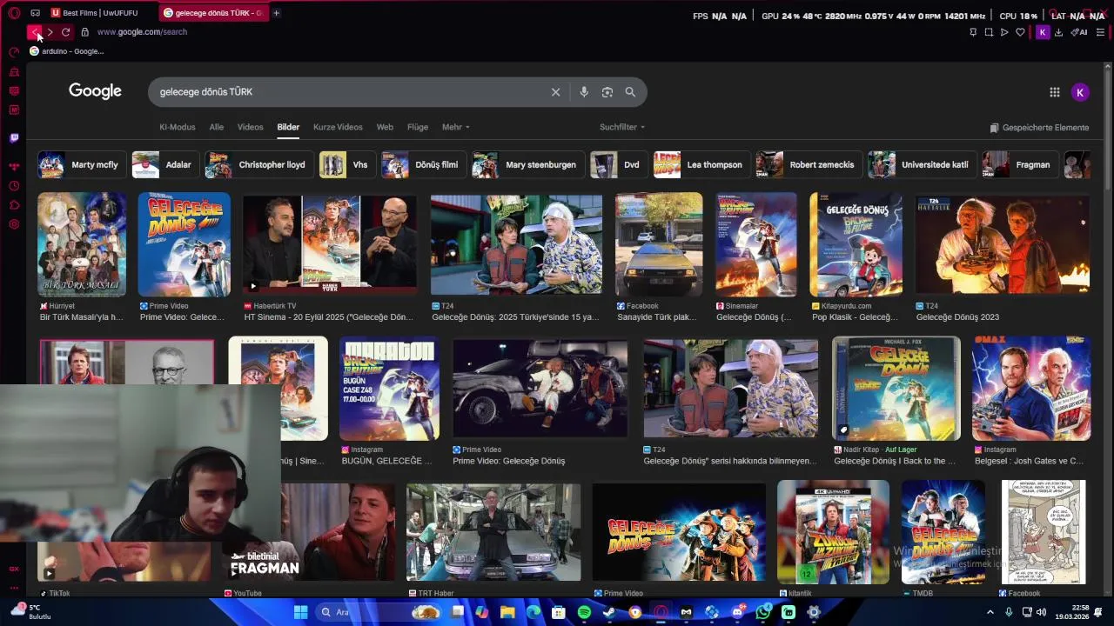Clear search text with the X icon
The image size is (1114, 626).
[555, 92]
